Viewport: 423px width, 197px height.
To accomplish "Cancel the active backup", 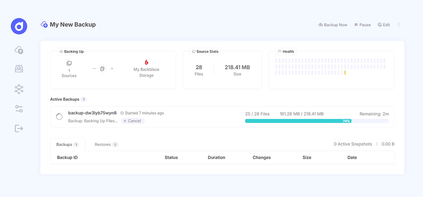I will point(133,121).
